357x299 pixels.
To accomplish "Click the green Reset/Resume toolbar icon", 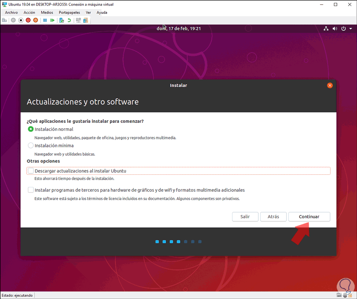I will pos(52,20).
